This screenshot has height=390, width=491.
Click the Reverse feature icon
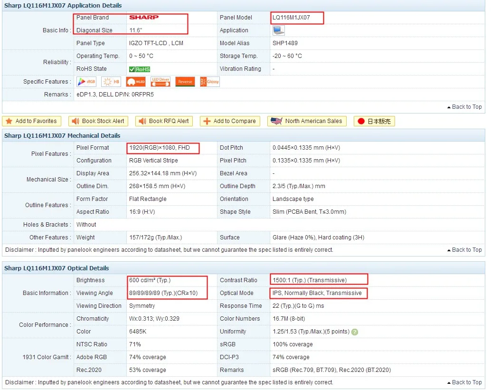185,82
